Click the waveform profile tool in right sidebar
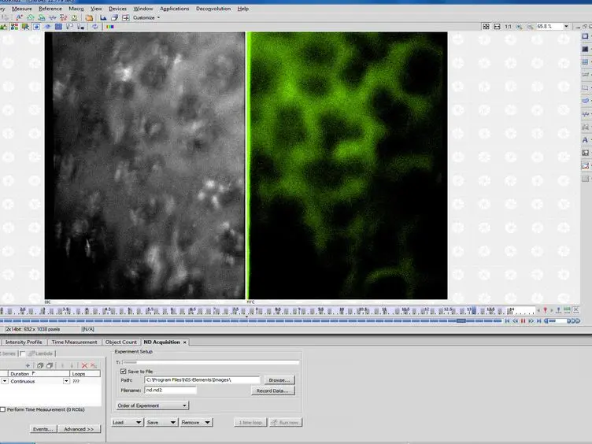Viewport: 592px width, 444px height. [585, 113]
